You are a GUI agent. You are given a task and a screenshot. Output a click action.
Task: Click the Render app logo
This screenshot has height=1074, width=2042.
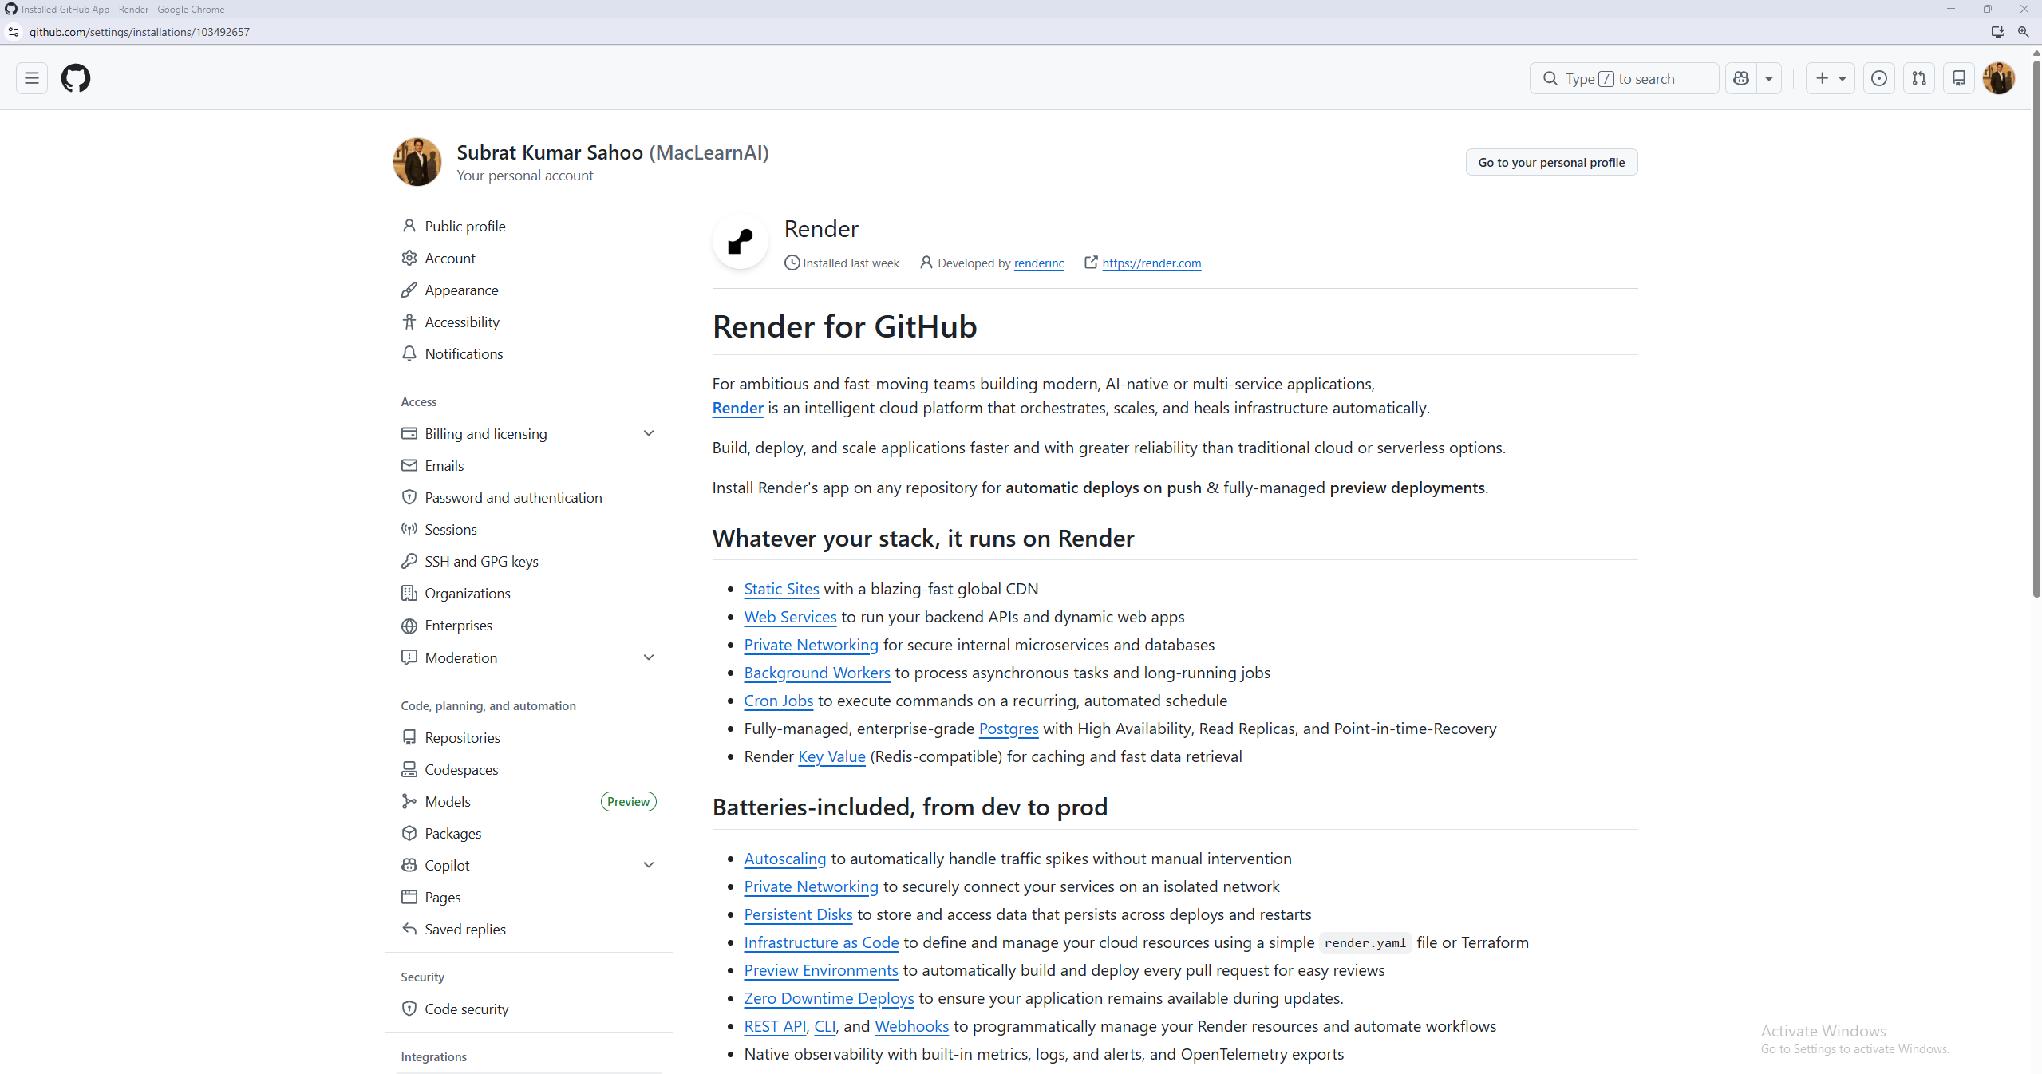[x=741, y=241]
